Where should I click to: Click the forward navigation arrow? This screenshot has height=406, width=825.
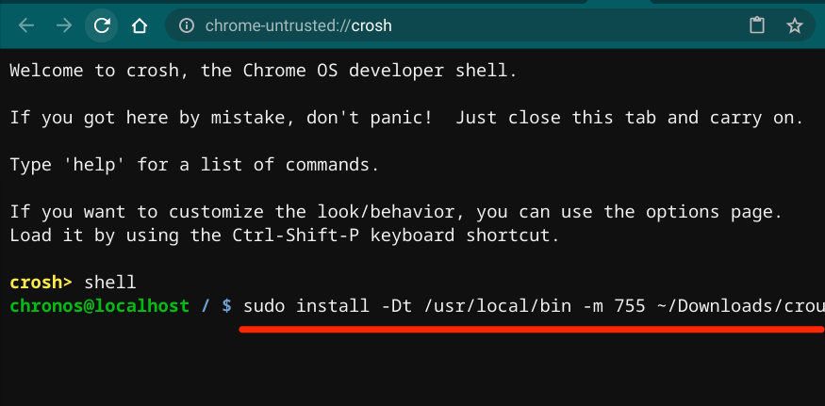click(64, 25)
